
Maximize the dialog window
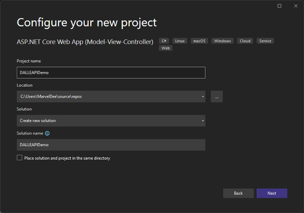279,6
